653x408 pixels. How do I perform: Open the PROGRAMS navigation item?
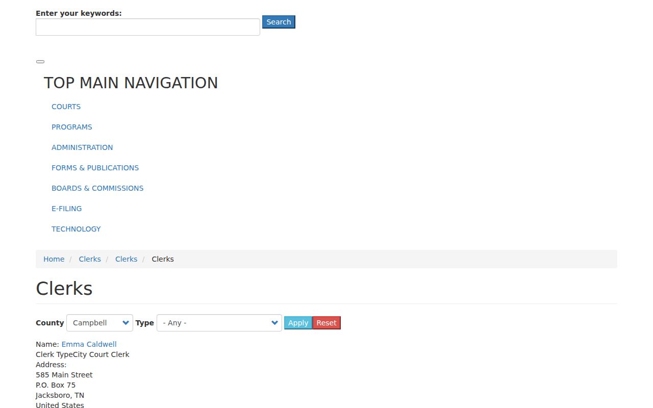[72, 127]
